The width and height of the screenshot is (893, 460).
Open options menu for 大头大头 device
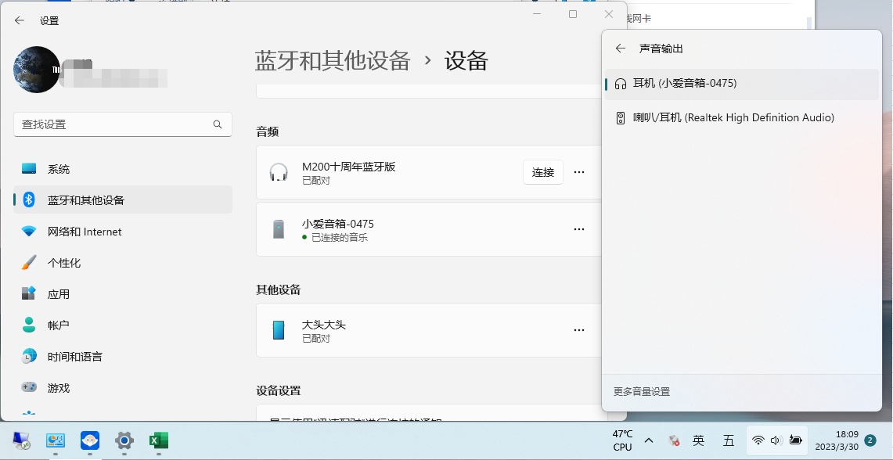click(x=579, y=330)
